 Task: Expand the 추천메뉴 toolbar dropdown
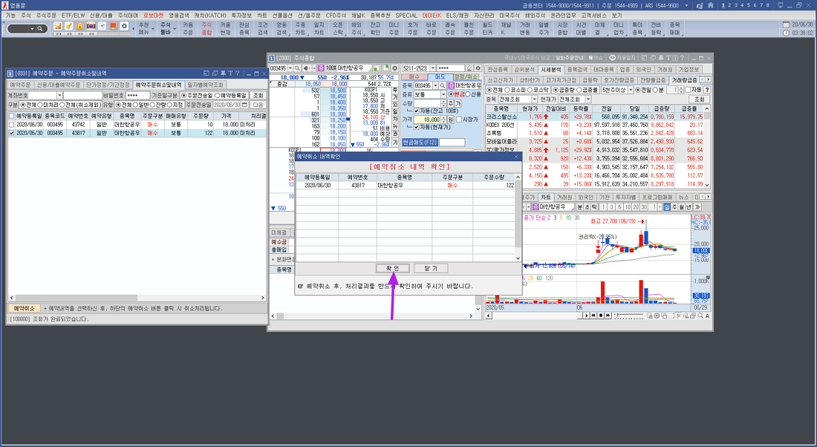point(153,30)
